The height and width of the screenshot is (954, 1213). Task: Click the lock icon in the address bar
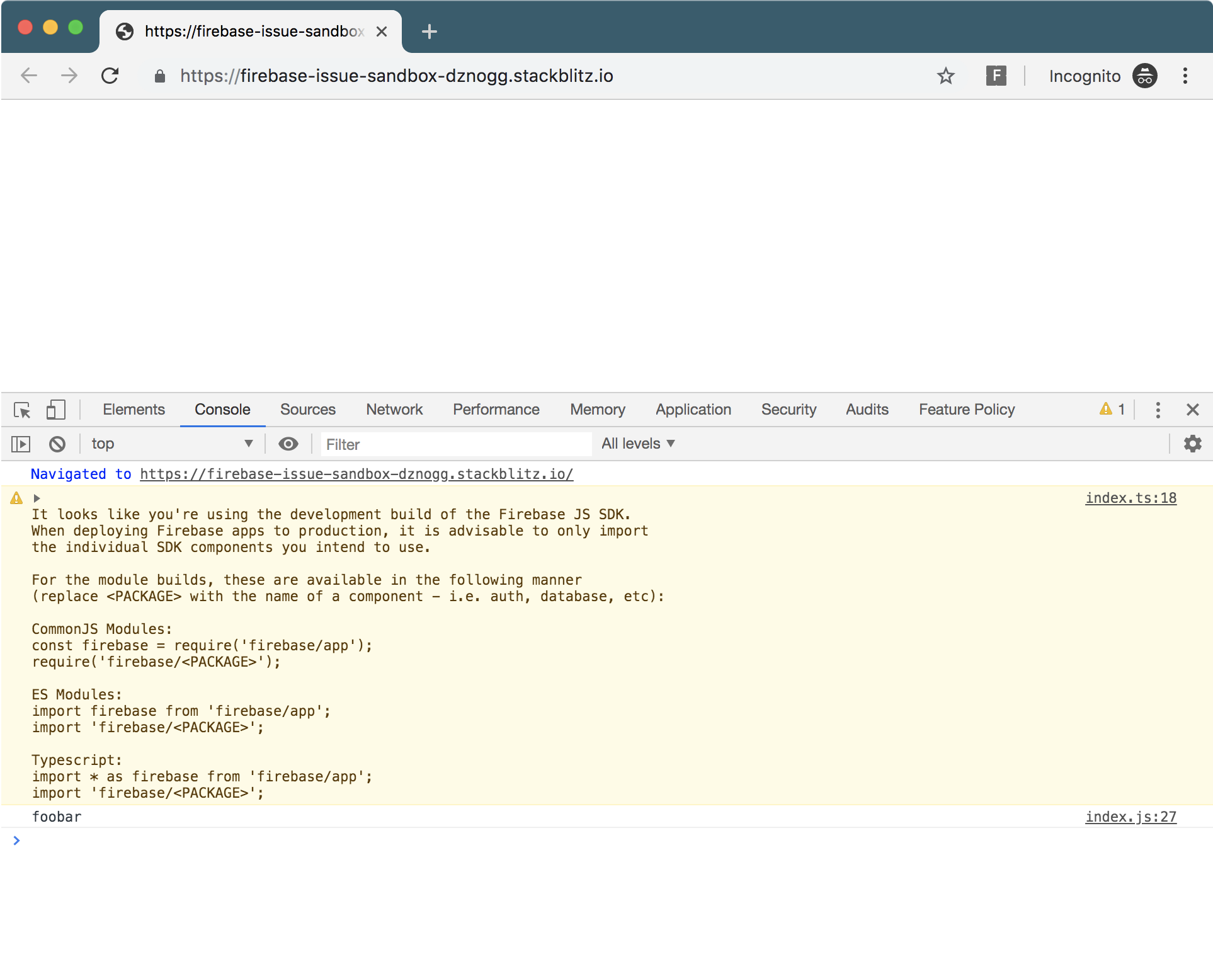[159, 76]
